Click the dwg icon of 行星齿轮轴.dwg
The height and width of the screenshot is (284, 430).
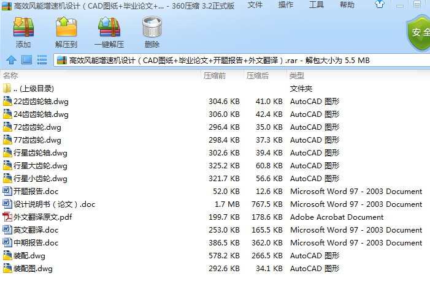click(7, 152)
